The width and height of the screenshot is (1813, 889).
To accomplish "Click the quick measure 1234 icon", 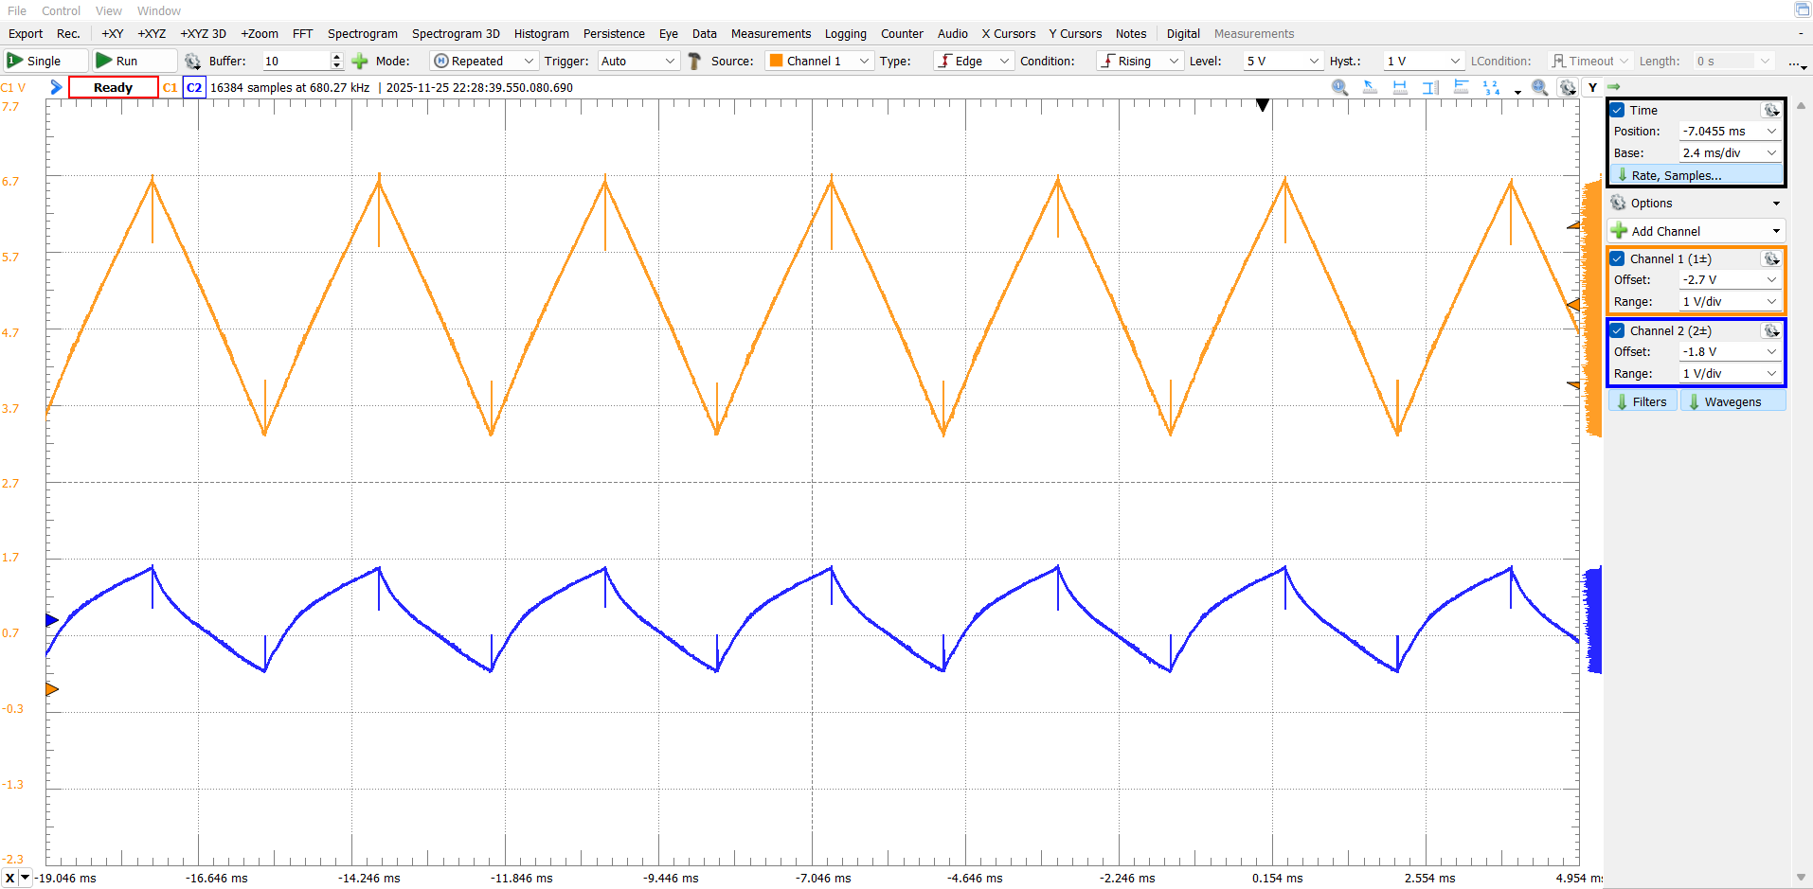I will [1491, 87].
